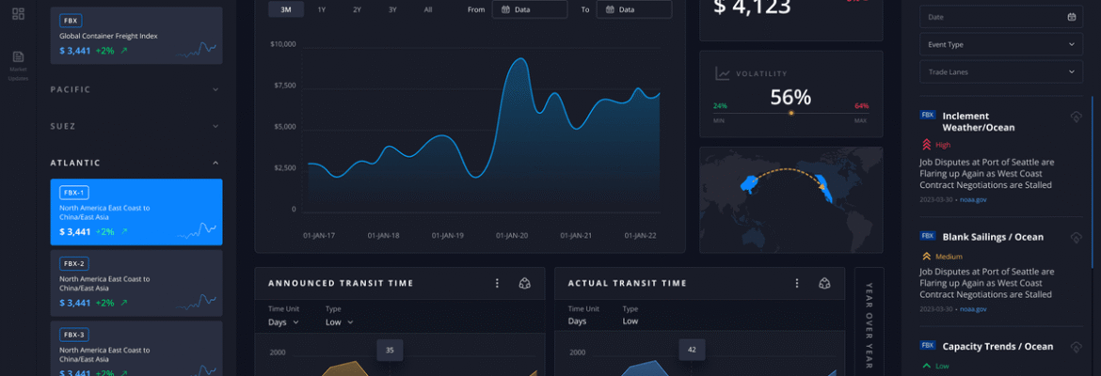Click calendar icon in the Date filter

[1072, 17]
